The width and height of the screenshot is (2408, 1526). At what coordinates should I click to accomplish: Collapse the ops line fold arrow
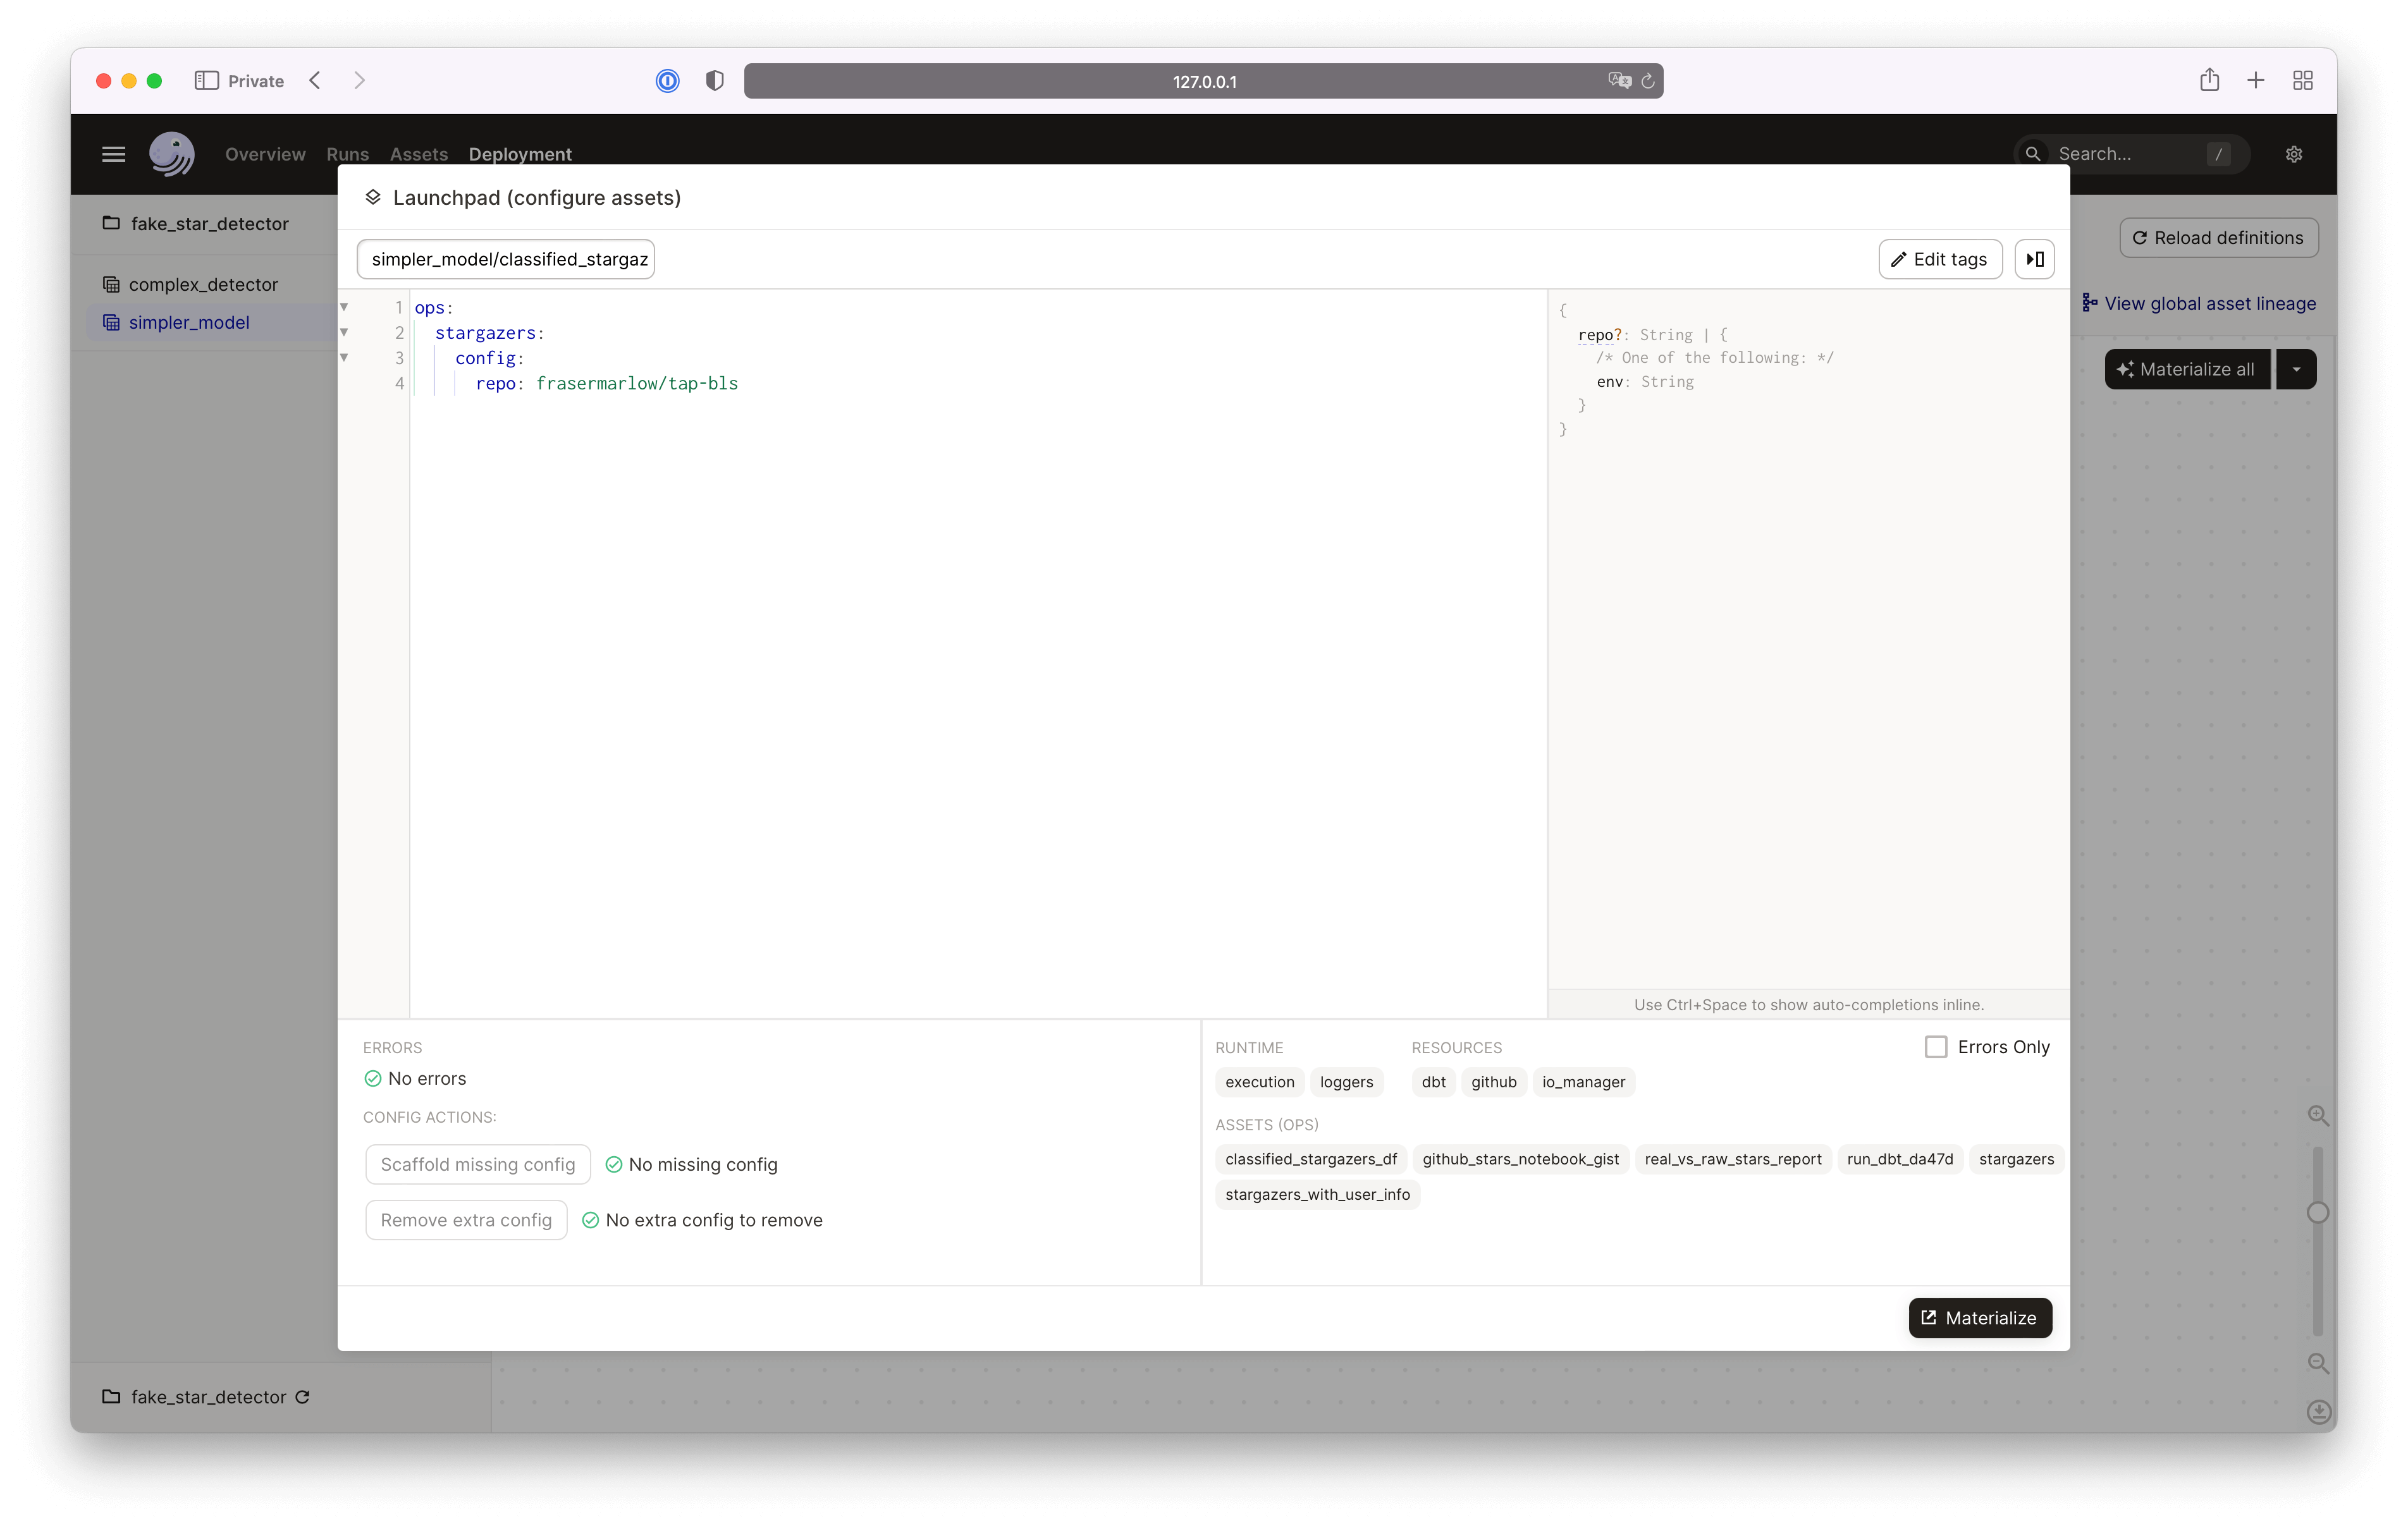pyautogui.click(x=344, y=307)
